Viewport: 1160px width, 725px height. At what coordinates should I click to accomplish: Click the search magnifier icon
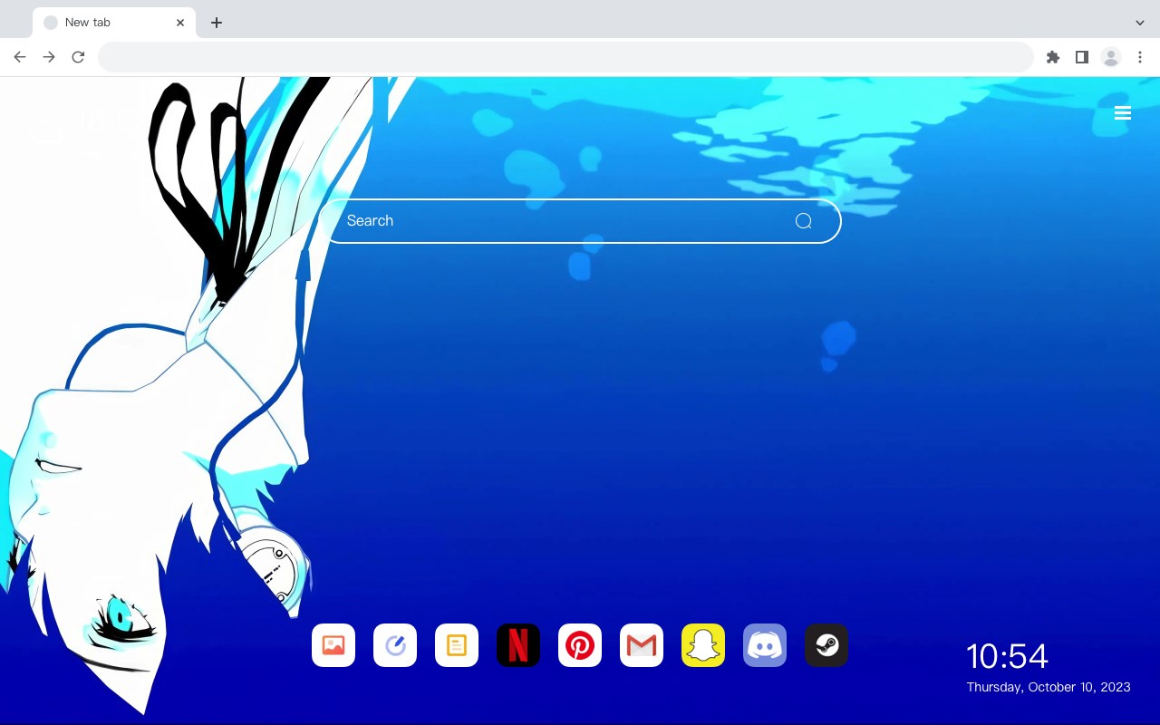coord(803,221)
